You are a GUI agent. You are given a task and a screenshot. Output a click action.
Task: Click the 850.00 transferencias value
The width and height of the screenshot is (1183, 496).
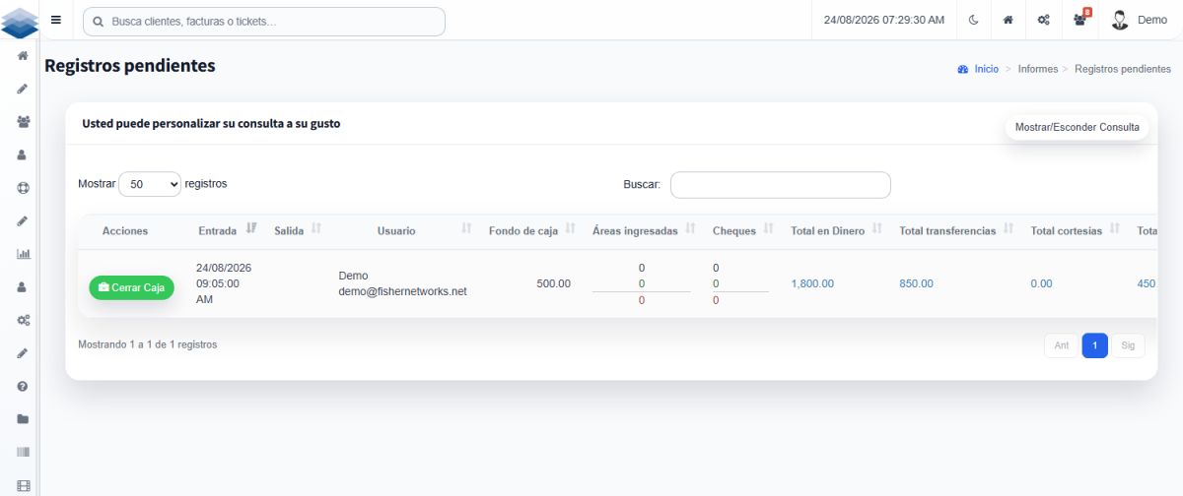[916, 283]
